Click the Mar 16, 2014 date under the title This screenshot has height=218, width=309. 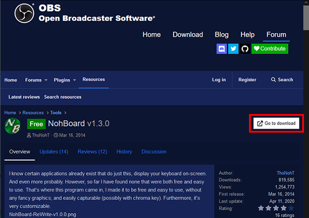pyautogui.click(x=72, y=135)
